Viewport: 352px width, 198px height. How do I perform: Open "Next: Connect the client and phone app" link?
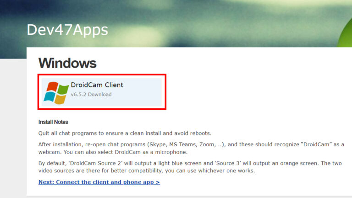click(99, 182)
